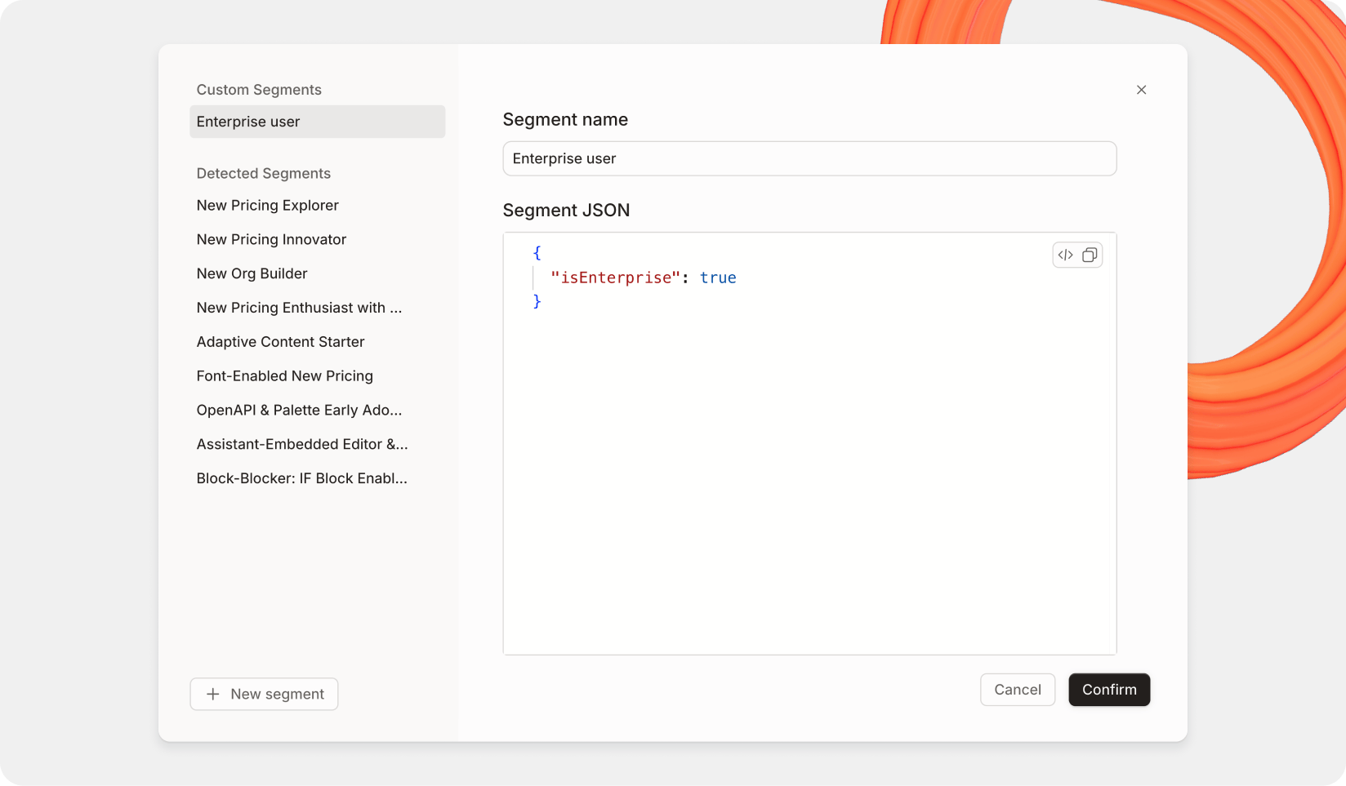
Task: Open the New Org Builder segment
Action: tap(252, 273)
